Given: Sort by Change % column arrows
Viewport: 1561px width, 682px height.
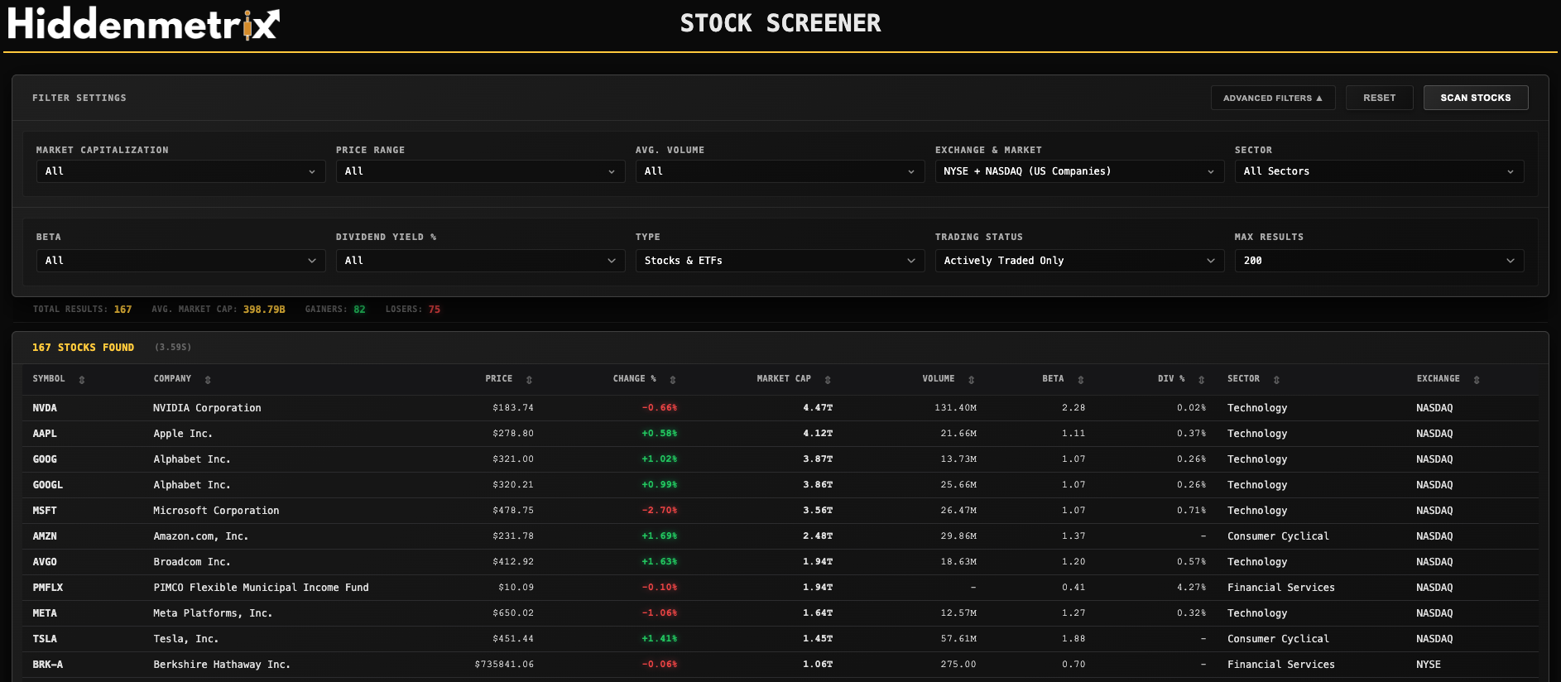Looking at the screenshot, I should coord(673,380).
